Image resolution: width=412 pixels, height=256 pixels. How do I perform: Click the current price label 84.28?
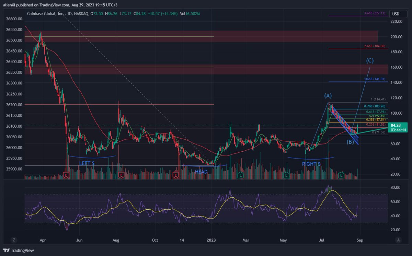tap(397, 128)
